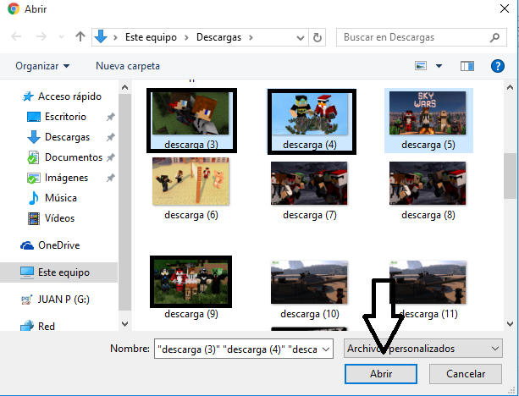Select the descarga (9) thumbnail
Image resolution: width=519 pixels, height=396 pixels.
tap(190, 282)
